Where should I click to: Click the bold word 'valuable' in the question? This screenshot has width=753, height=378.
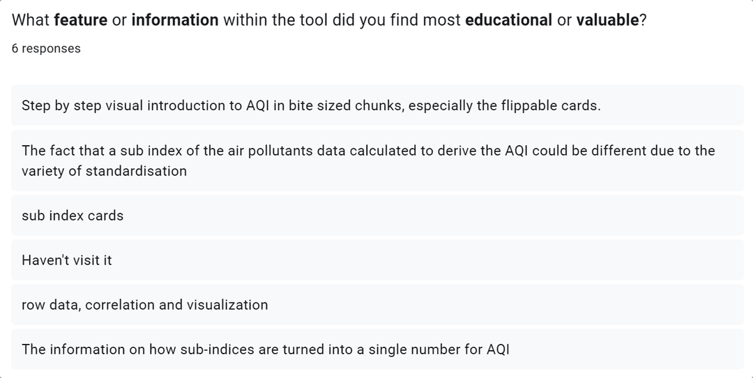click(607, 20)
